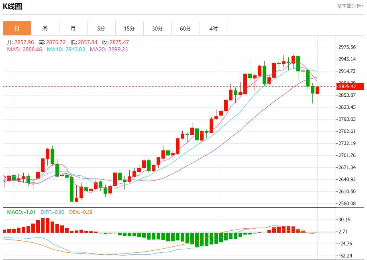Viewport: 367px width, 260px height.
Task: Open the 5分 timeframe view
Action: click(102, 28)
